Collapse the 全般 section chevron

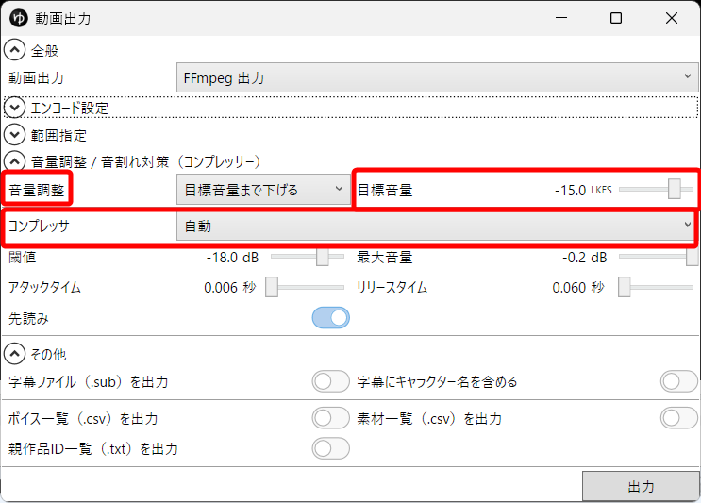(x=16, y=50)
